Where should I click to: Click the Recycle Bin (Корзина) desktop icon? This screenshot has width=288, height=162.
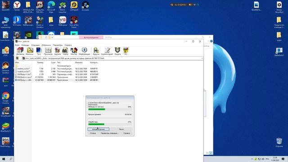[279, 142]
